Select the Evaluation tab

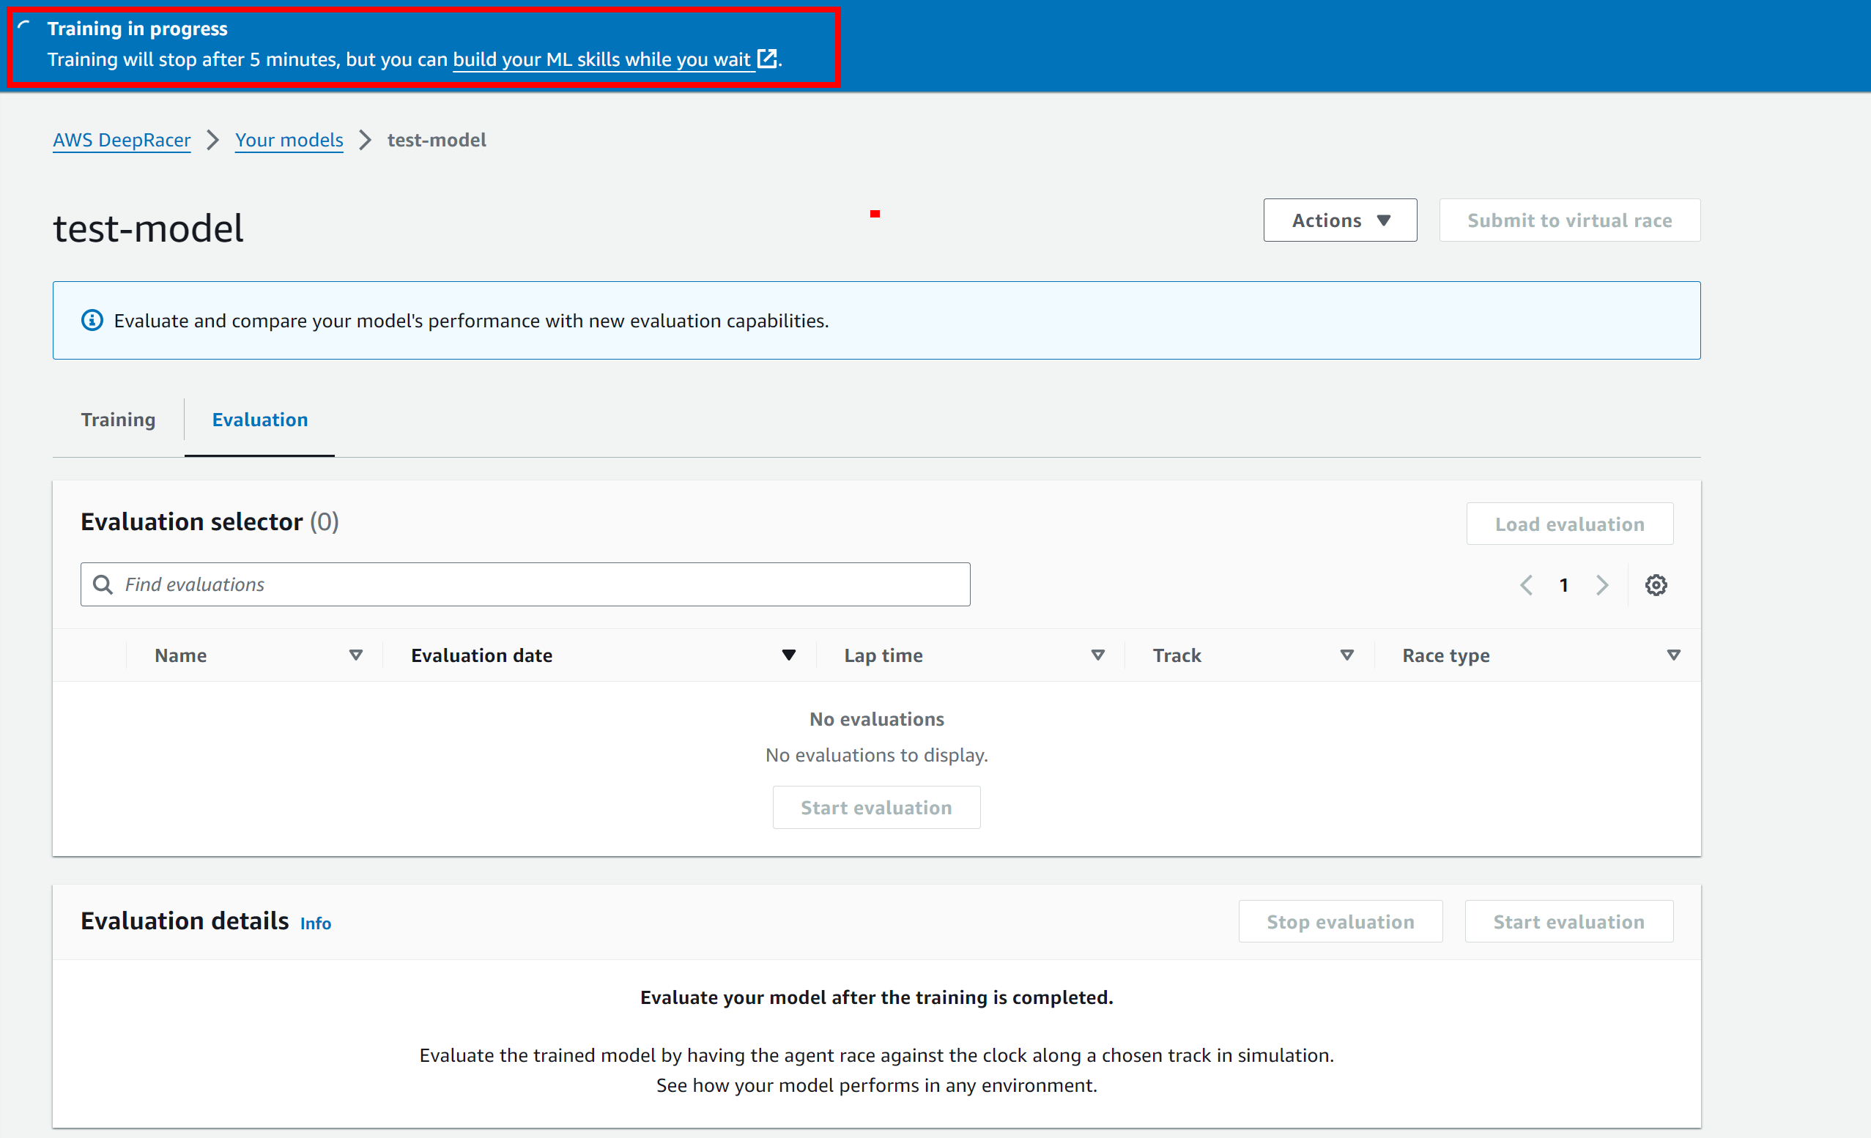pos(259,420)
